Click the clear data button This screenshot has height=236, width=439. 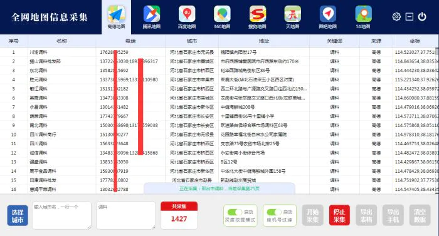tap(420, 215)
